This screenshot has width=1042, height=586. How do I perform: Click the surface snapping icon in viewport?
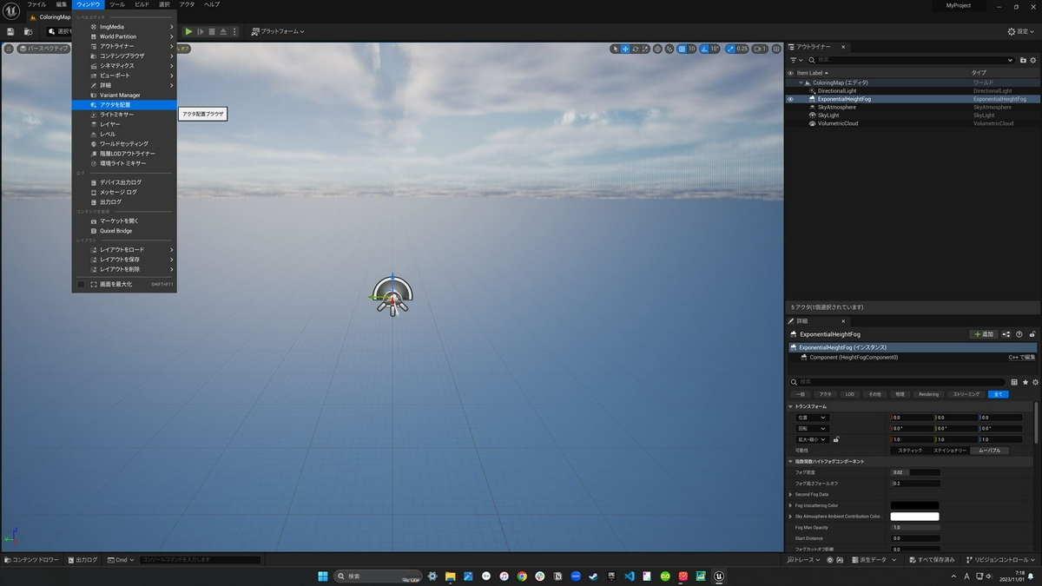click(x=669, y=49)
